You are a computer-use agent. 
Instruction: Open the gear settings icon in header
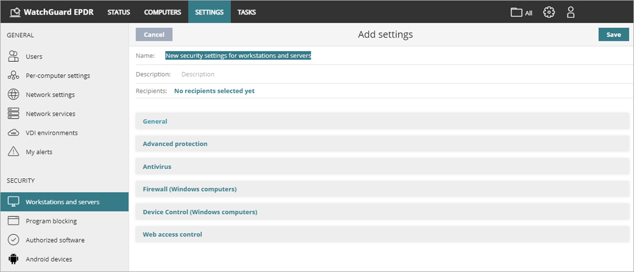coord(549,12)
